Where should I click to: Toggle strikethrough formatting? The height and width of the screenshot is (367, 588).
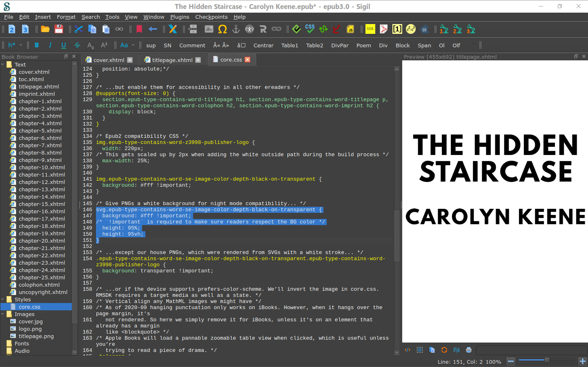coord(77,45)
